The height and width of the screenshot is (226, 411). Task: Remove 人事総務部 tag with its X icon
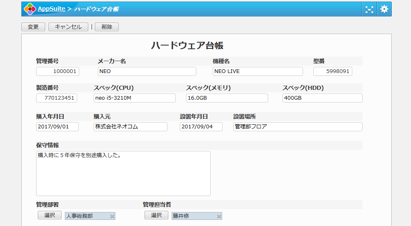click(112, 216)
